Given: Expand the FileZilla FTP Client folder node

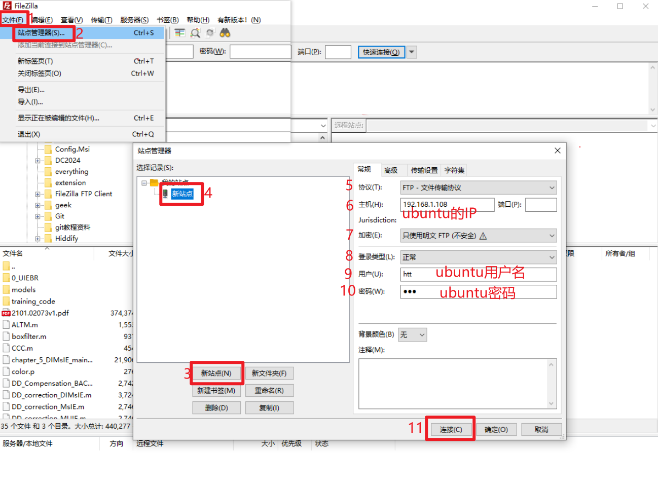Looking at the screenshot, I should (38, 194).
